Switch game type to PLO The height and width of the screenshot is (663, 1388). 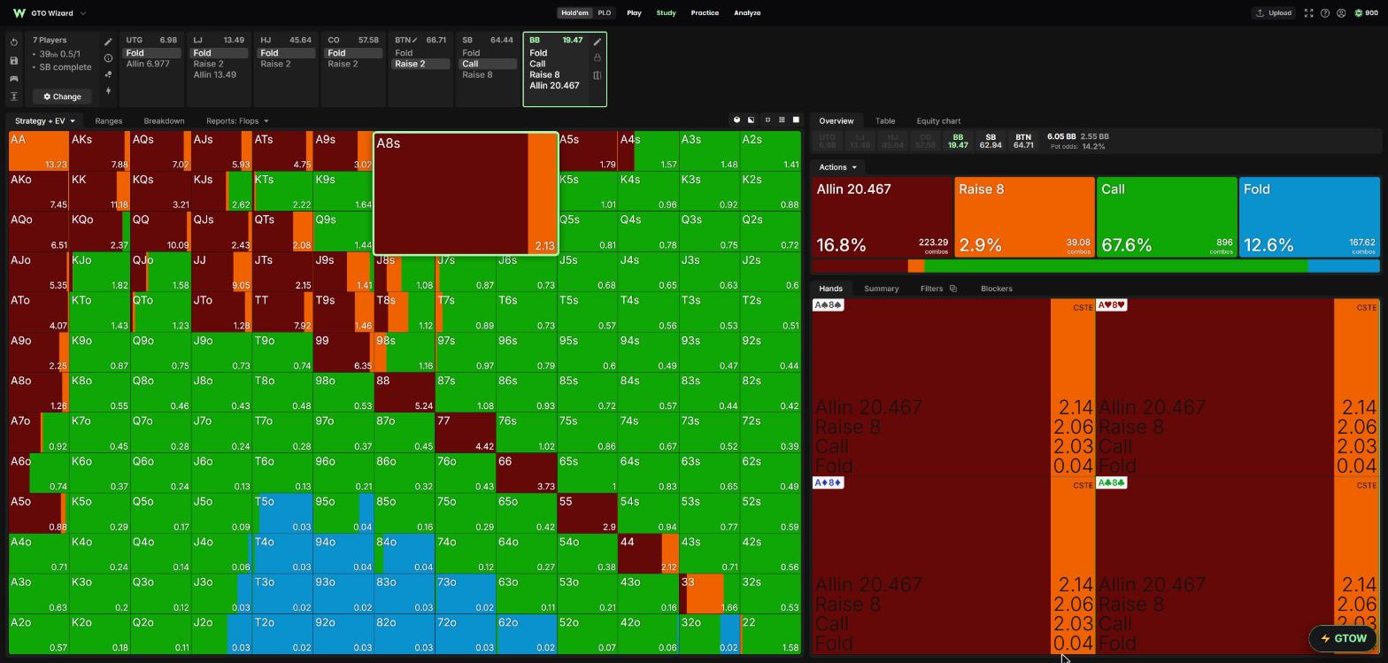tap(605, 13)
